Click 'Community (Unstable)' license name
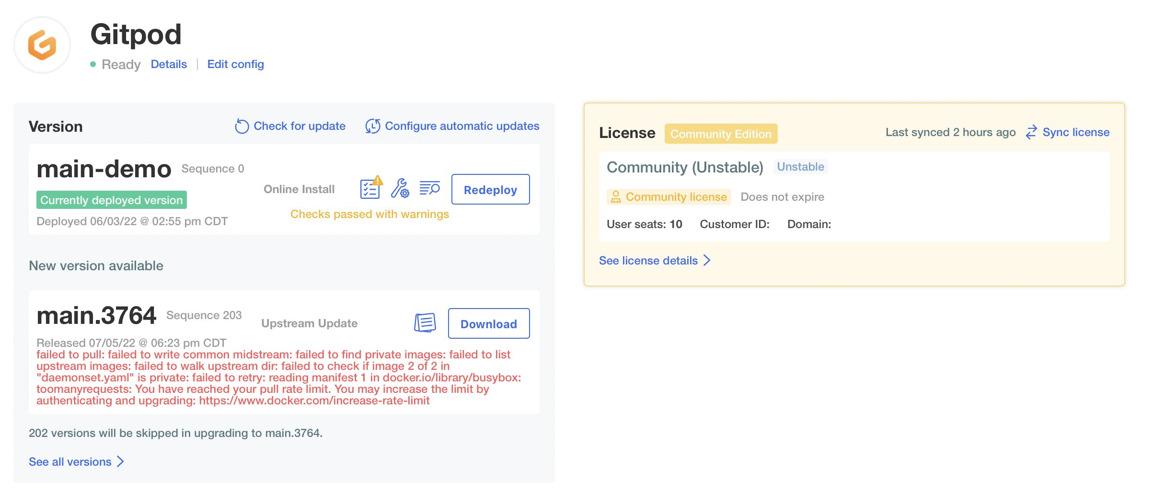1153x504 pixels. coord(685,167)
